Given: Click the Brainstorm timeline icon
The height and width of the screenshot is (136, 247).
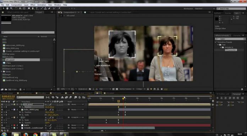Looking at the screenshot, I should pyautogui.click(x=76, y=97).
